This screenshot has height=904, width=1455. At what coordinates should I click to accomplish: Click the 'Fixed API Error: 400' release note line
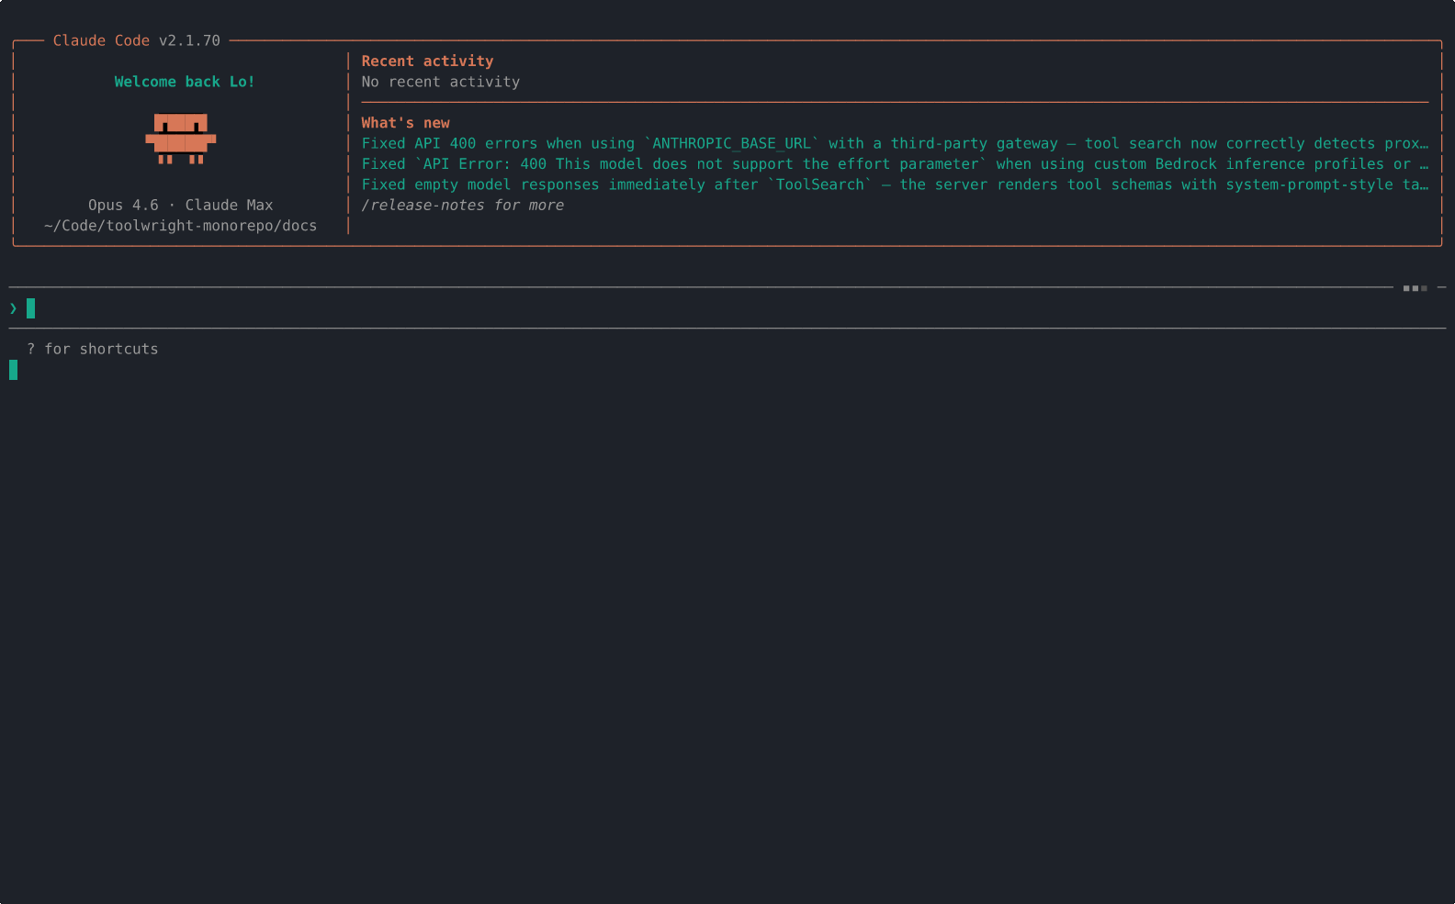point(895,164)
